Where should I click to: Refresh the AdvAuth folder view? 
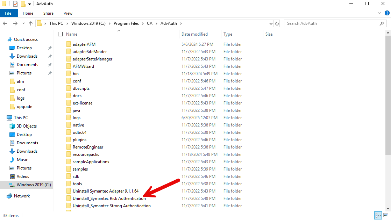[277, 23]
